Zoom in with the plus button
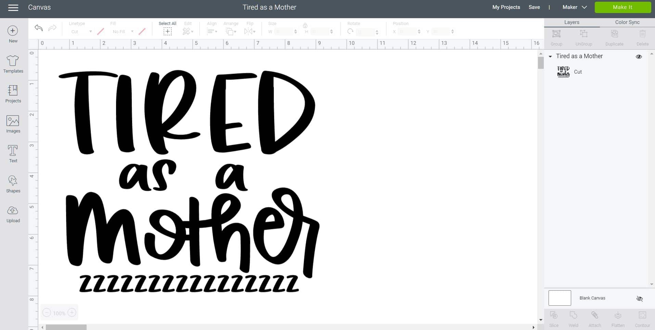This screenshot has height=330, width=655. 72,313
